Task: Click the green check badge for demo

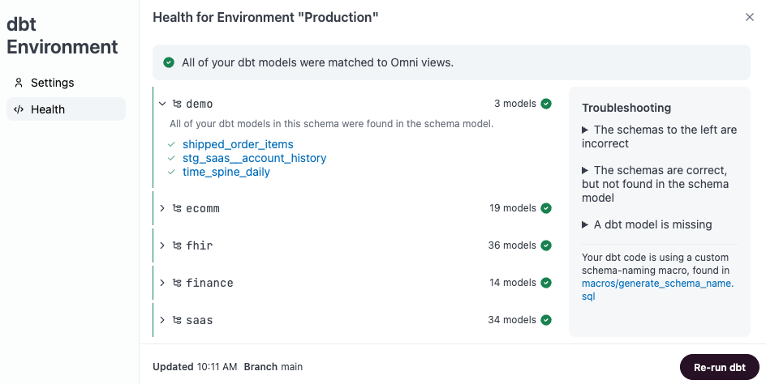Action: click(546, 104)
